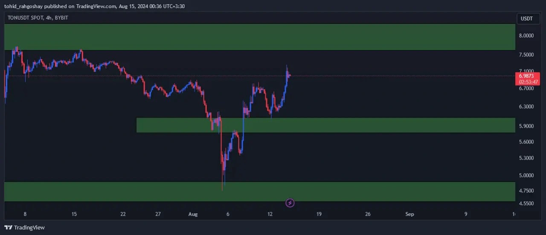Click the Sep label on time axis
This screenshot has height=235, width=546.
[409, 214]
